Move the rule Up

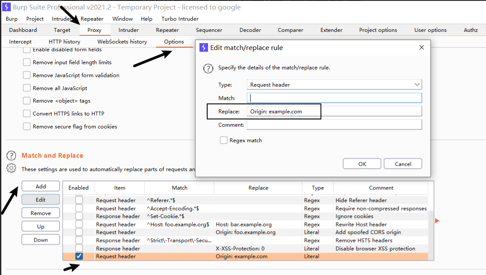point(40,226)
